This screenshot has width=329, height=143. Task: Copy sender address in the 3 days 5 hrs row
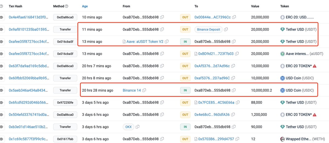[162, 102]
